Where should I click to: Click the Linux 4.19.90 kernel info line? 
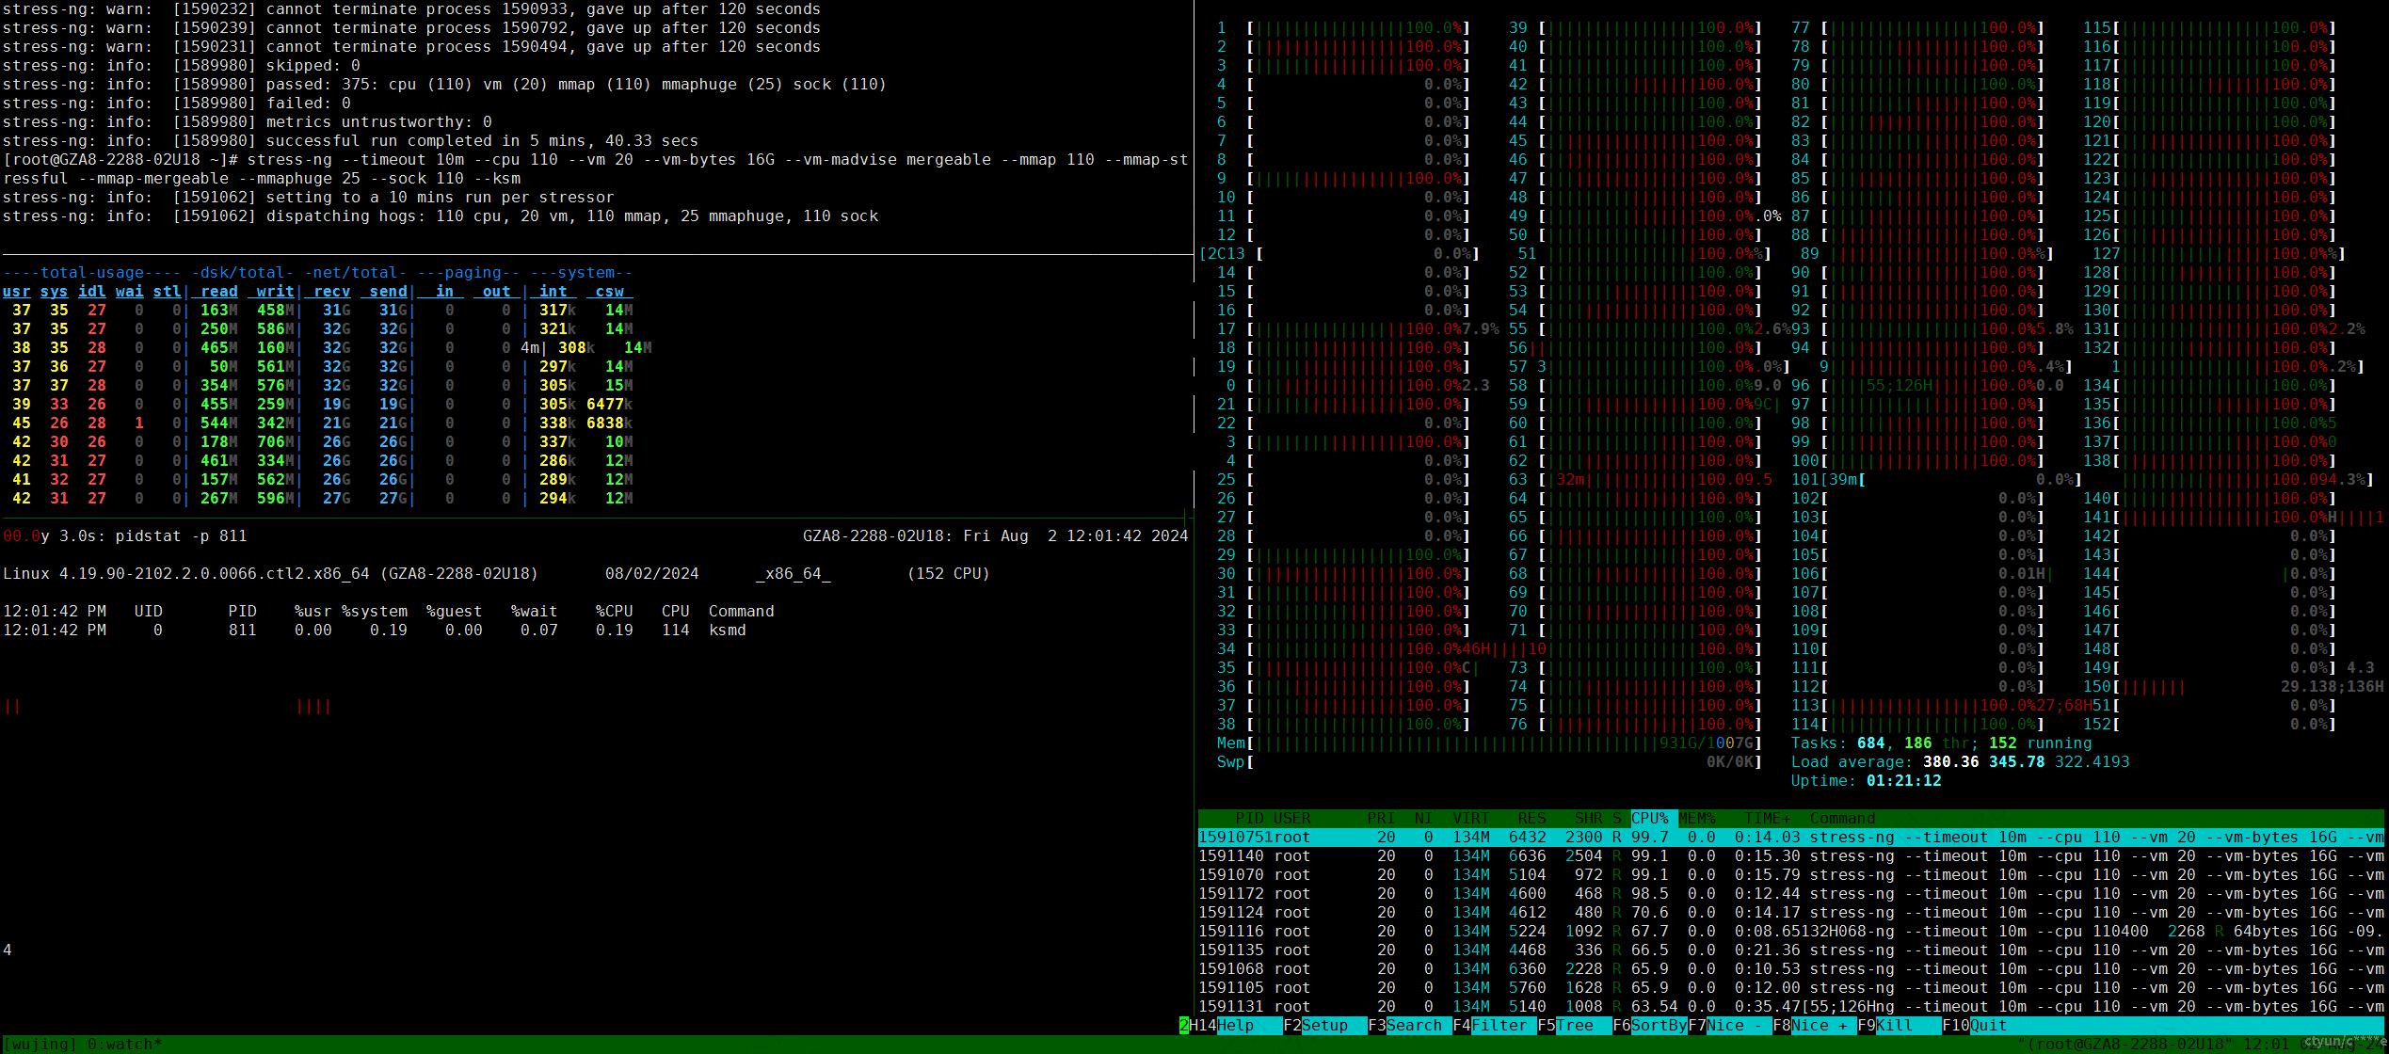[496, 574]
